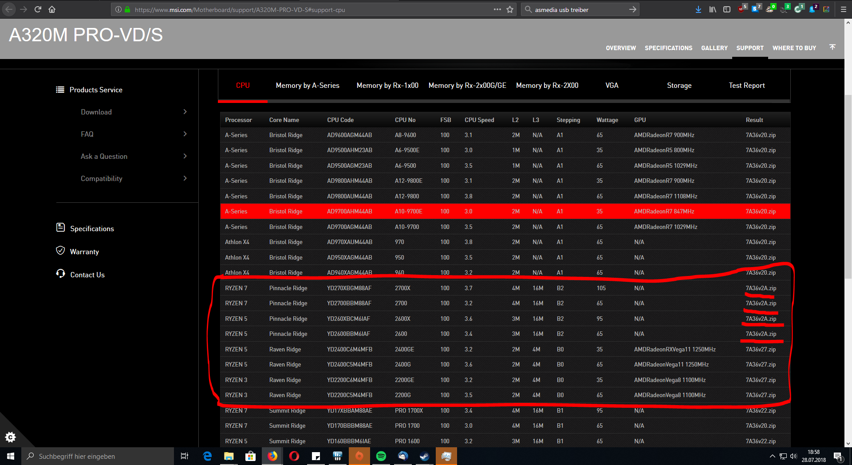Open the cookie settings gear
852x465 pixels.
11,437
